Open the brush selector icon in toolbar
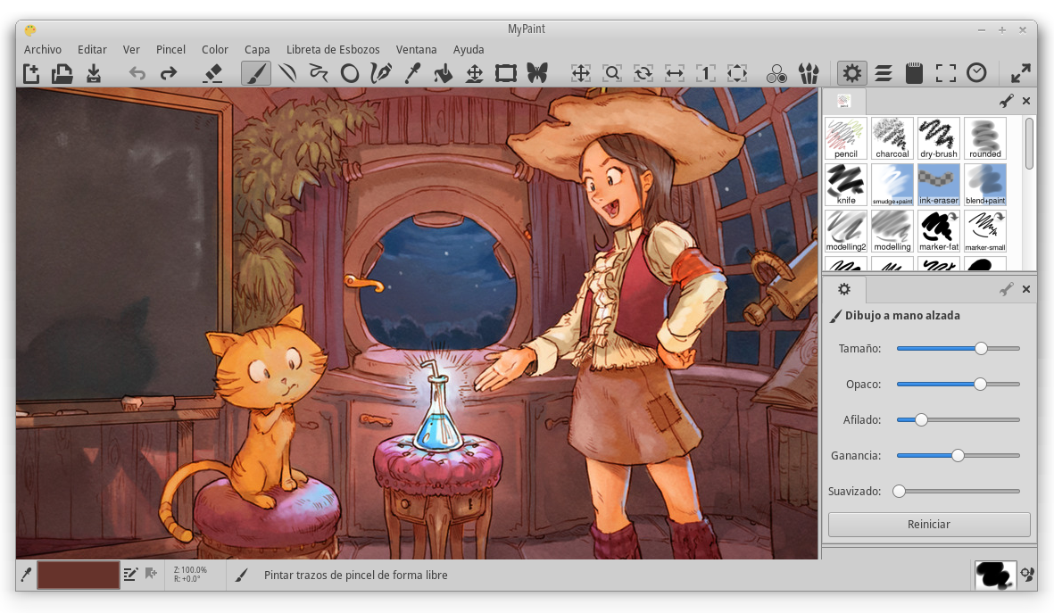This screenshot has width=1054, height=613. 809,73
